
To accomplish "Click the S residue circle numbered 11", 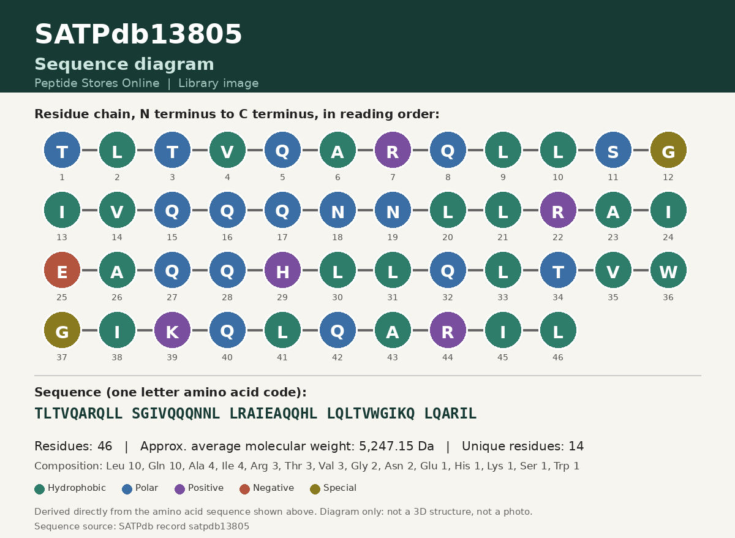I will point(613,150).
